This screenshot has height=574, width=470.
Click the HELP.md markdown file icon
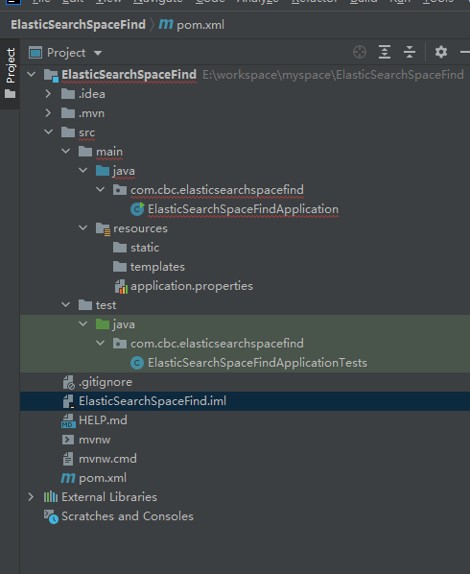point(68,420)
